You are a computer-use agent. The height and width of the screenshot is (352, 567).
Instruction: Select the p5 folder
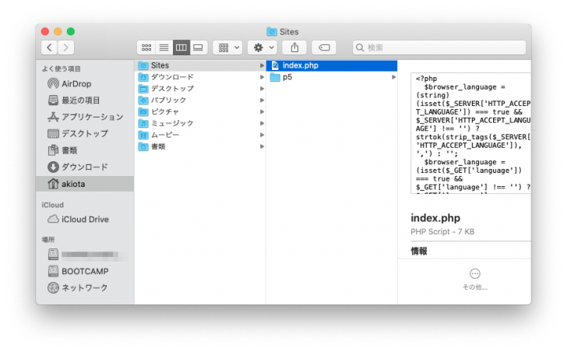pyautogui.click(x=287, y=77)
